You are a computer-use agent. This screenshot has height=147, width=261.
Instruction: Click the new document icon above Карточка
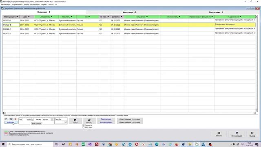coord(7,119)
